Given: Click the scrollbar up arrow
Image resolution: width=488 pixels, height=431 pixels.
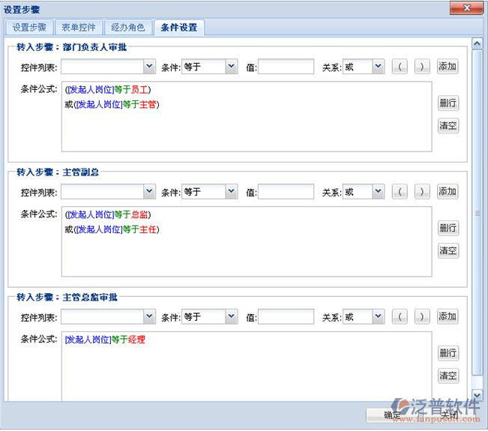Looking at the screenshot, I should click(x=478, y=43).
